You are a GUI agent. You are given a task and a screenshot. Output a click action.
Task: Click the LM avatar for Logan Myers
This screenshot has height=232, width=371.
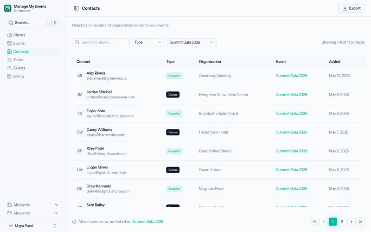(80, 170)
